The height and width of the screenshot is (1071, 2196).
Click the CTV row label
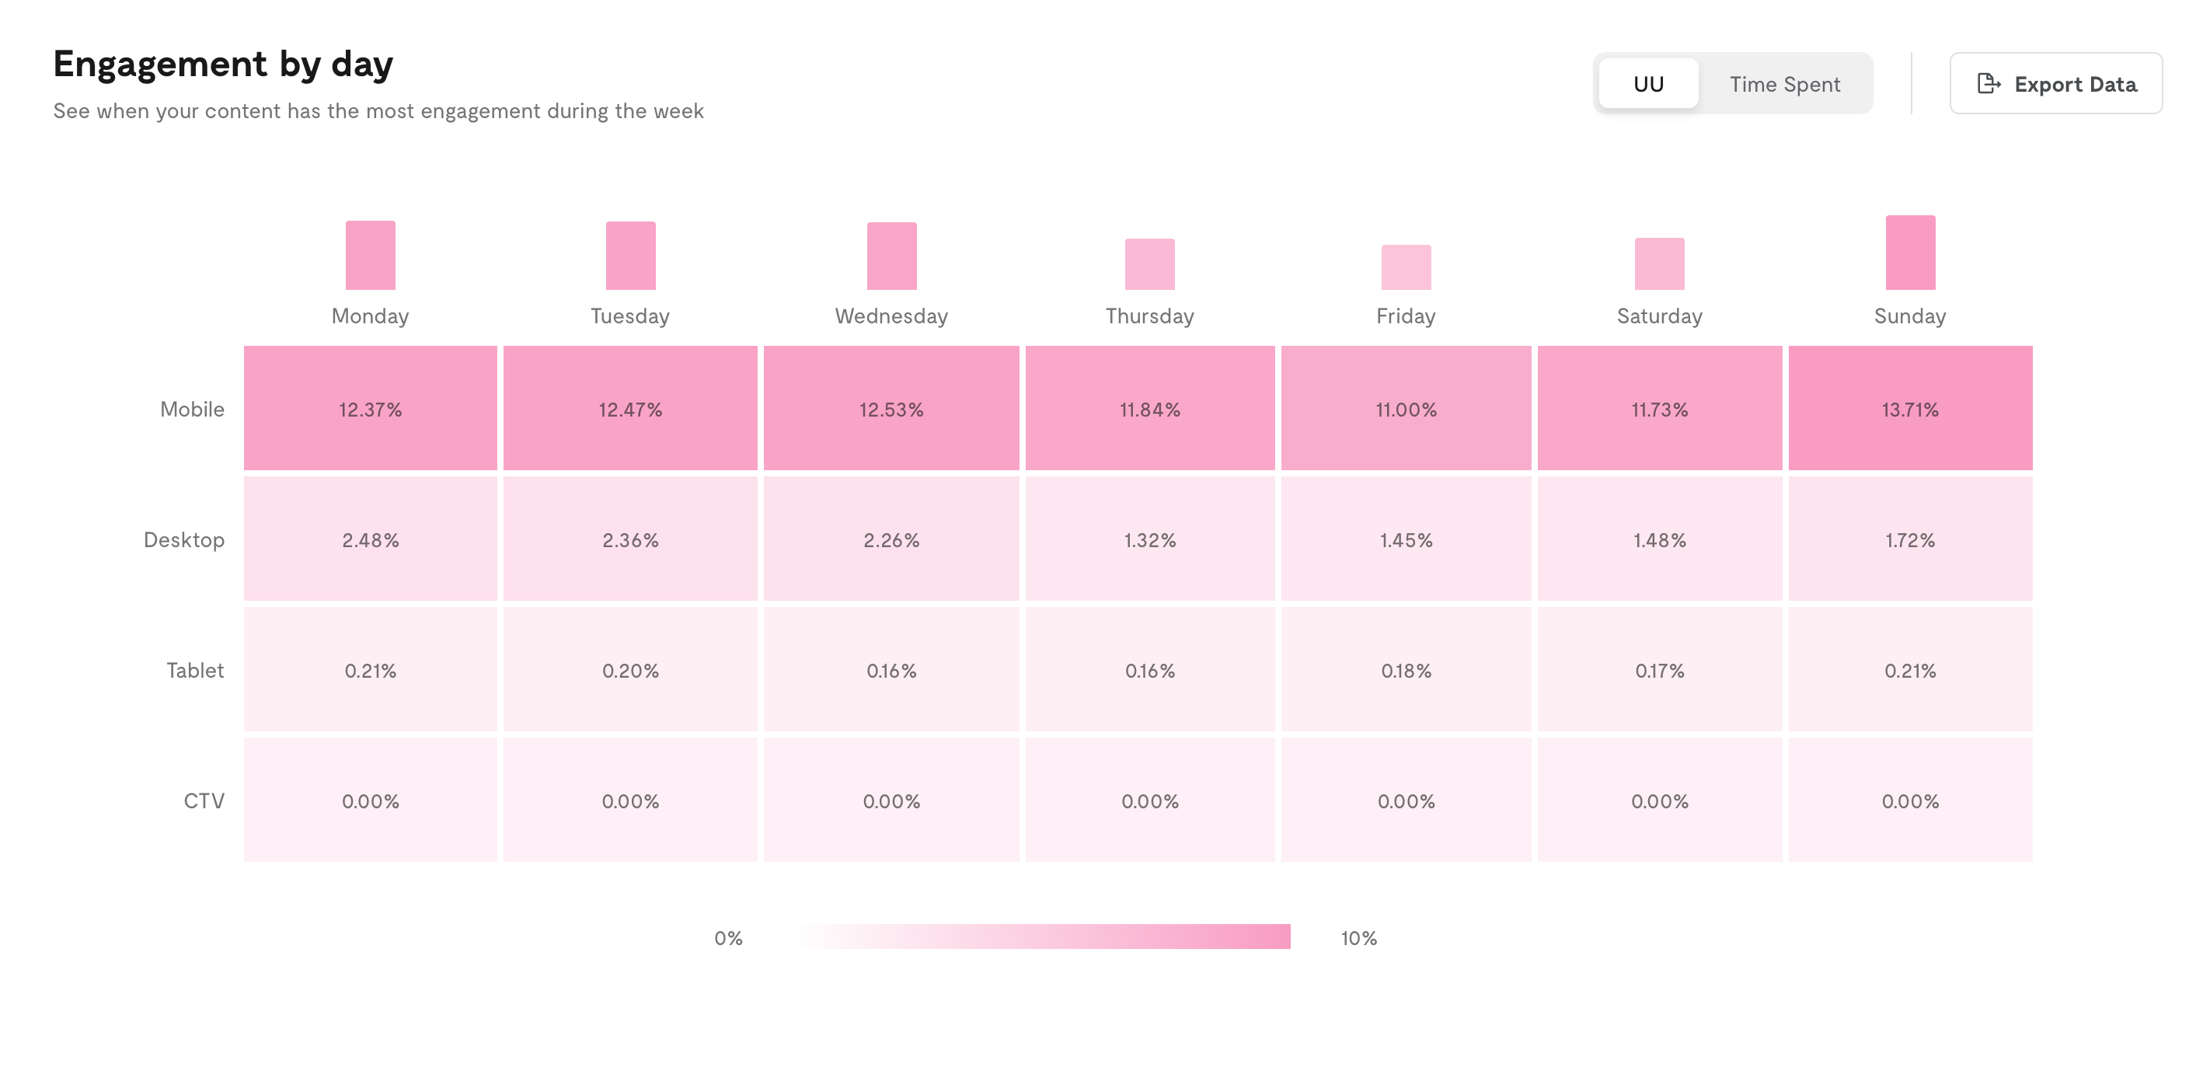click(x=204, y=800)
